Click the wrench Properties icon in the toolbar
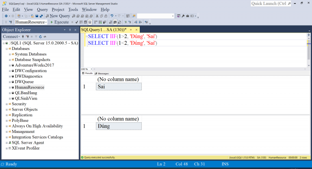The image size is (312, 169). 183,16
